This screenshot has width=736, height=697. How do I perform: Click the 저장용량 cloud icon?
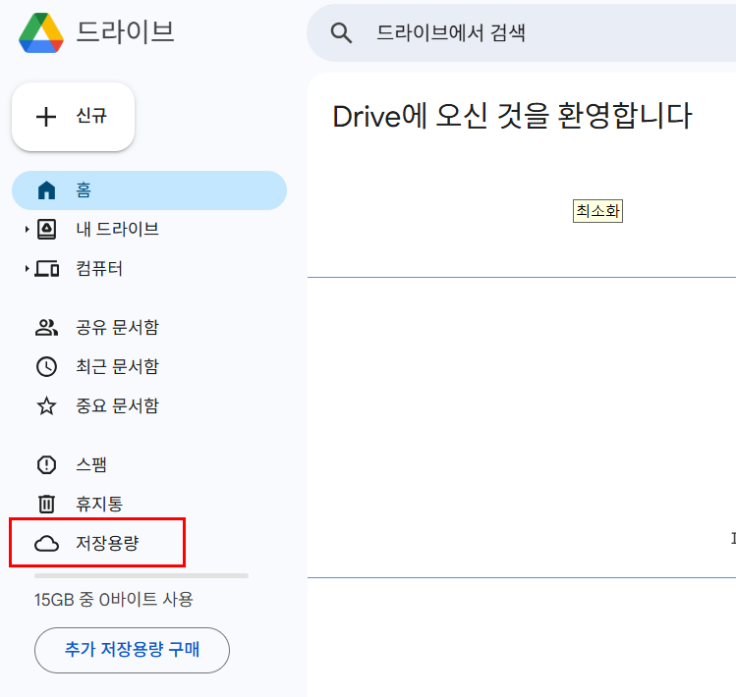pyautogui.click(x=46, y=544)
